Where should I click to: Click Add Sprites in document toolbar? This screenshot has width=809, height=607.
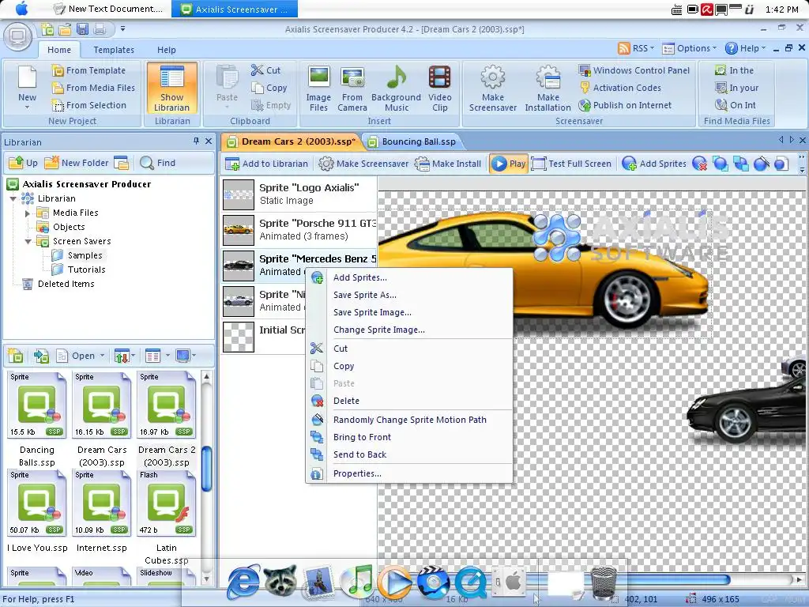click(x=654, y=164)
